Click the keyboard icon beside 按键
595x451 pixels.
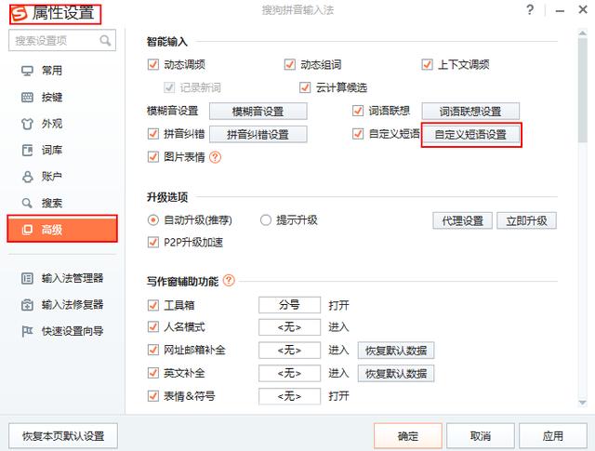click(x=27, y=98)
